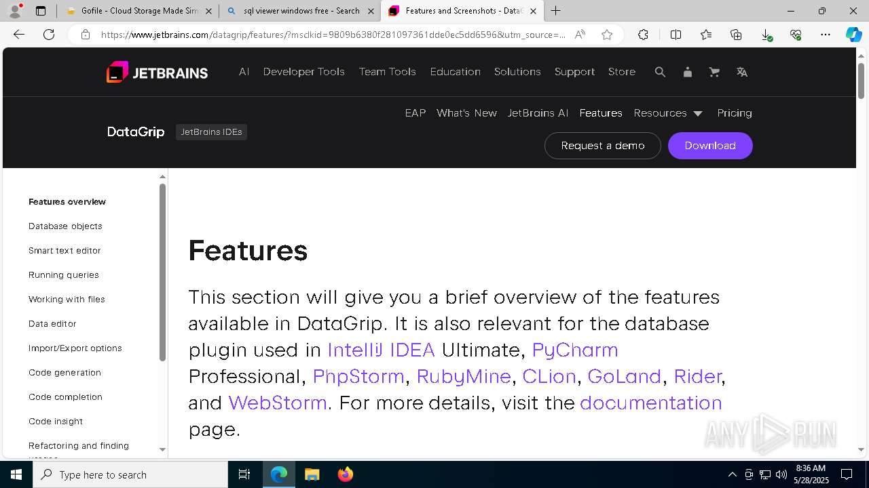Click Request a demo button
This screenshot has height=488, width=869.
pos(603,146)
